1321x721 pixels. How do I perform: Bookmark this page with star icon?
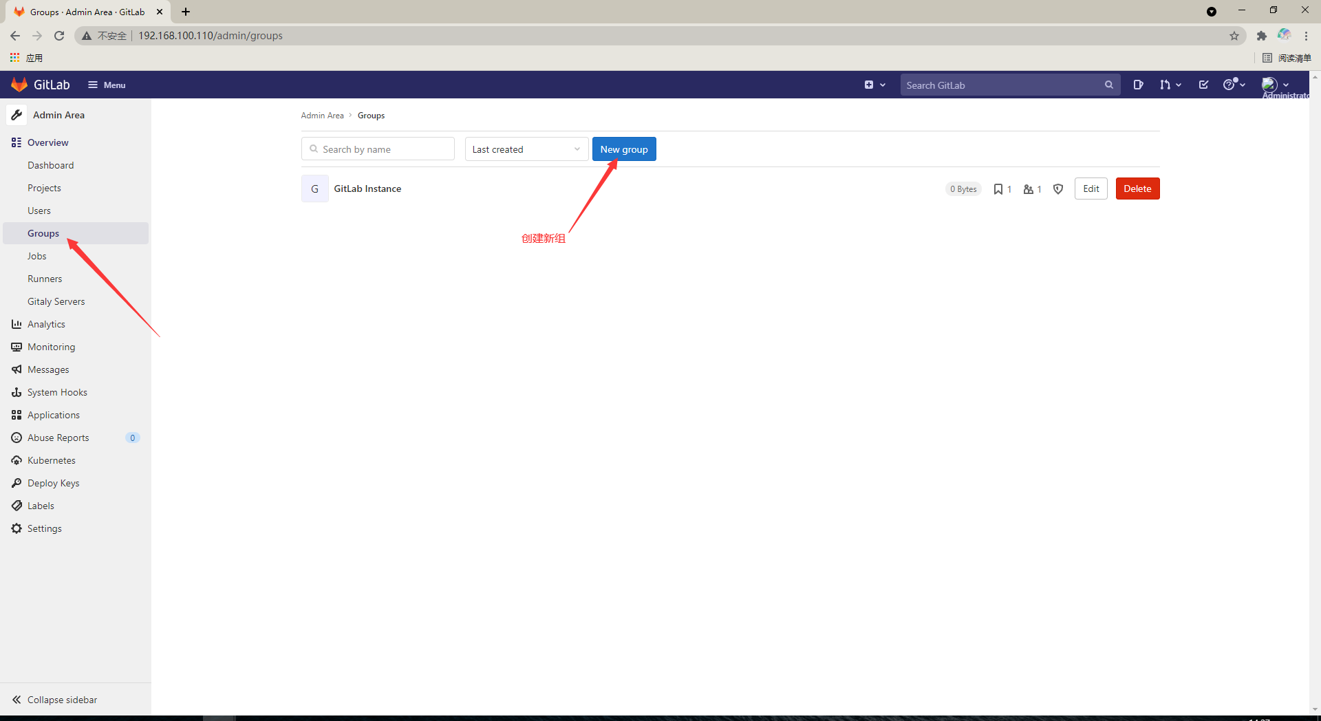click(x=1234, y=36)
